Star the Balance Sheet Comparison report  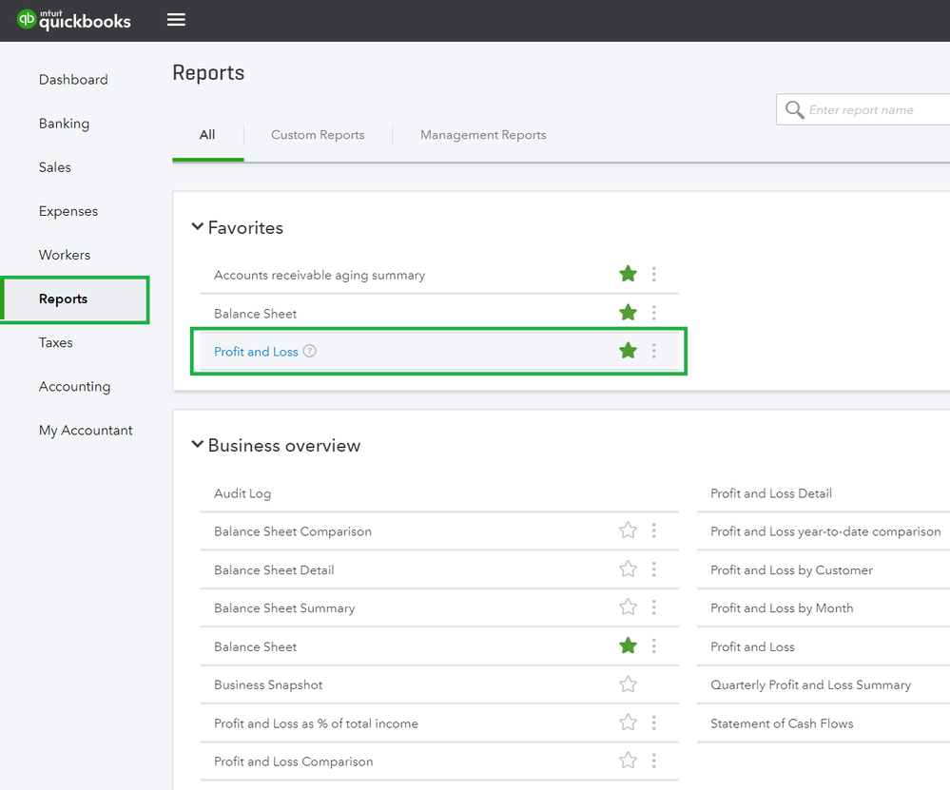click(628, 531)
